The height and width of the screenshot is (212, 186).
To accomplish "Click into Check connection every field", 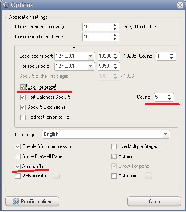I will point(98,27).
